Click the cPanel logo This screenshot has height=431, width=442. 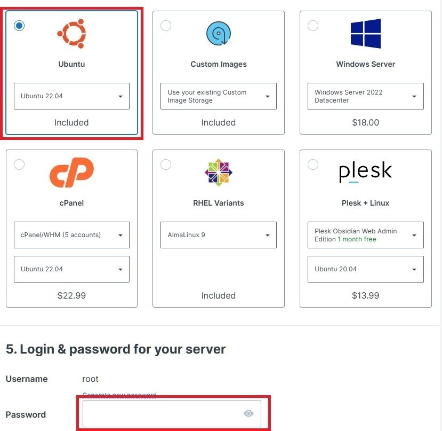click(72, 172)
